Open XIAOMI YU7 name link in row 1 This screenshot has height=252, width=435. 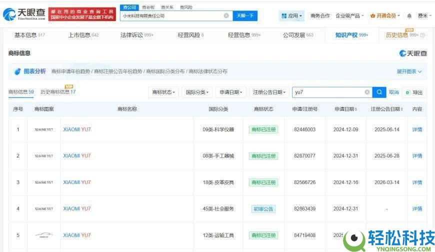pyautogui.click(x=77, y=129)
